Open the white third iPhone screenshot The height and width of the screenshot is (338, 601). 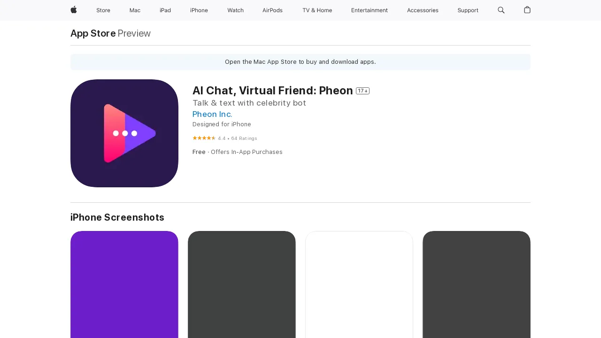359,284
